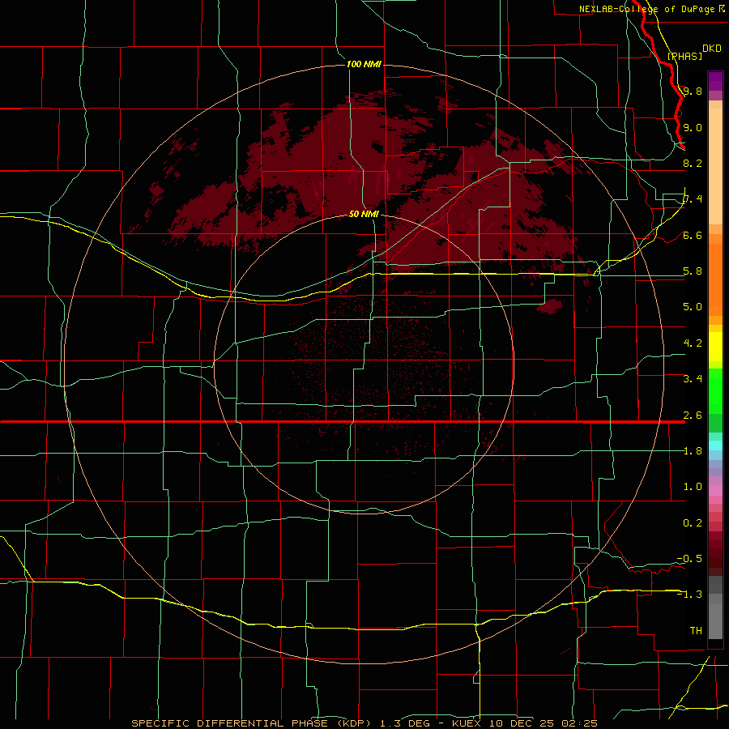
Task: Click the 50 NMI range ring label
Action: 364,214
